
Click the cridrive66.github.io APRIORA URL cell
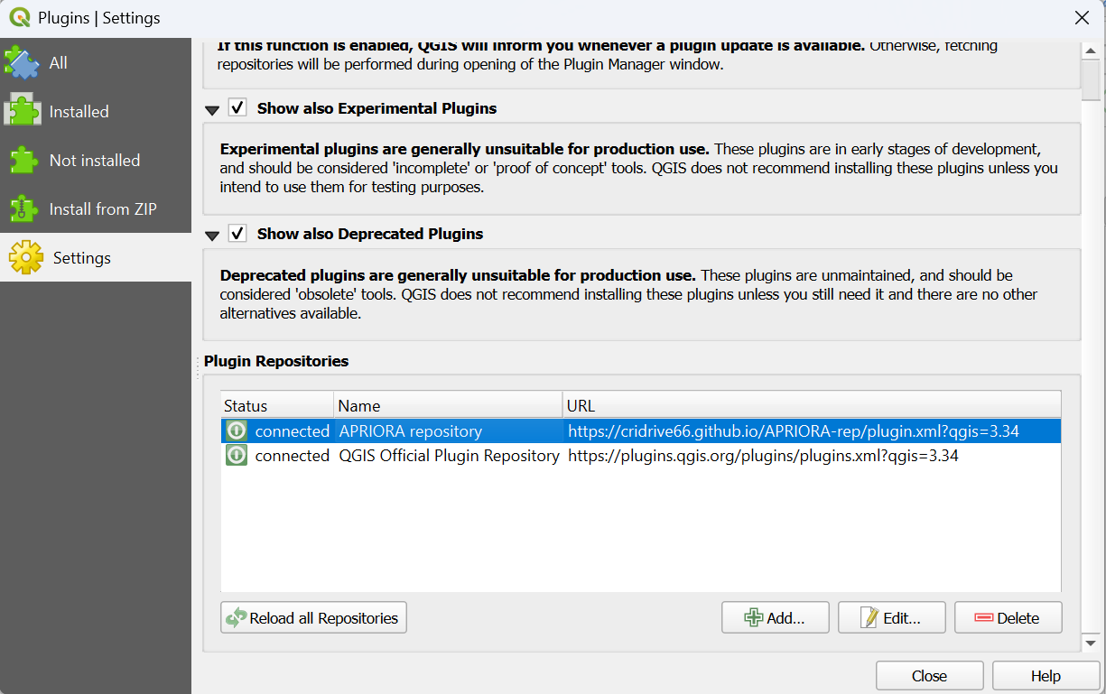[793, 431]
